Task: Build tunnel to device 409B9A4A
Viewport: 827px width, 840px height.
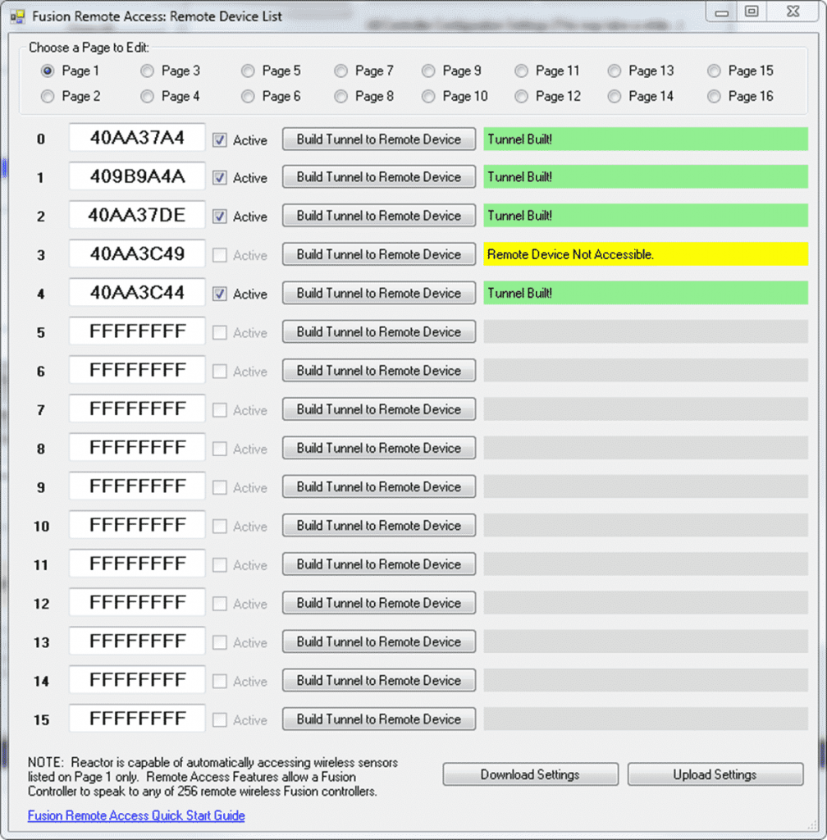Action: [x=378, y=177]
